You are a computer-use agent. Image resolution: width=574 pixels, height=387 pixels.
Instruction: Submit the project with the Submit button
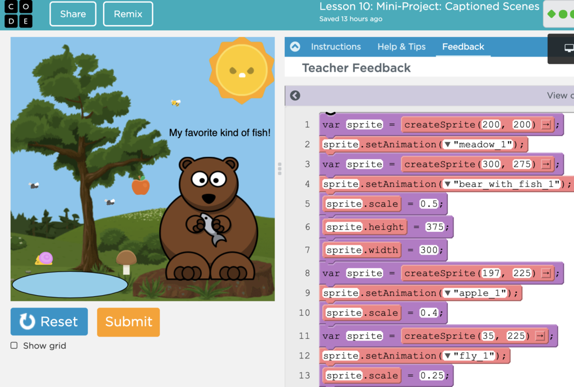[x=128, y=322]
